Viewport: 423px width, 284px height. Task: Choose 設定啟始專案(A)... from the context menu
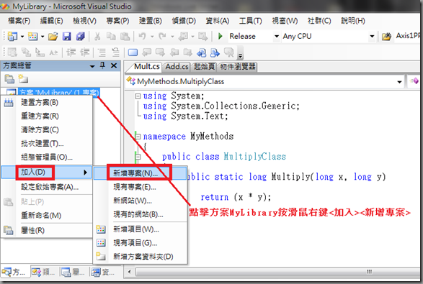[47, 187]
